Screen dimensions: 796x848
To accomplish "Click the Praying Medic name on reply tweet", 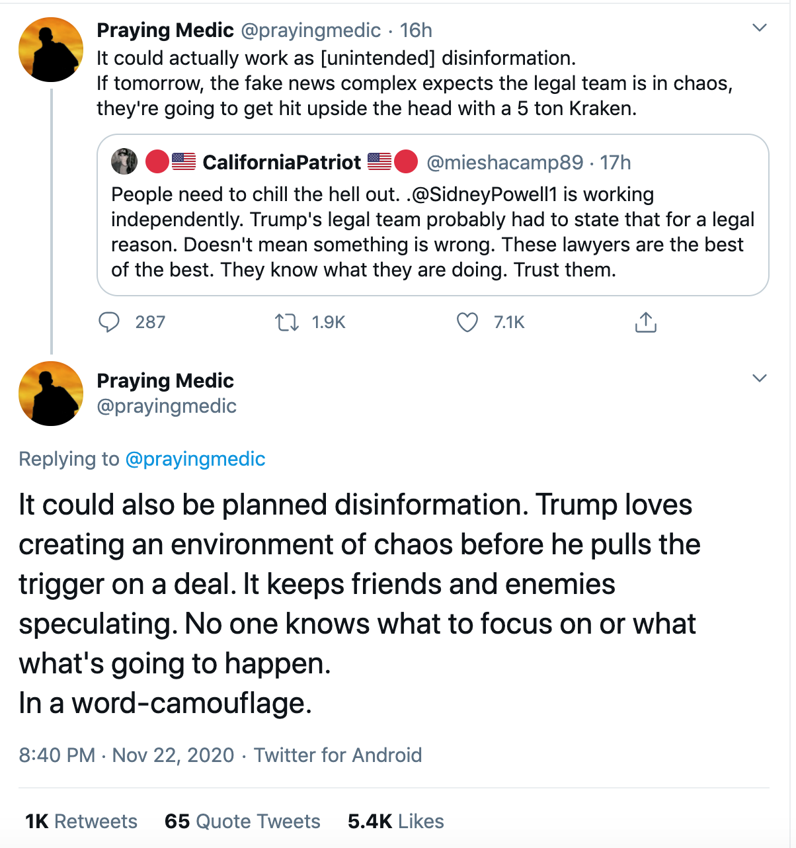I will coord(165,381).
